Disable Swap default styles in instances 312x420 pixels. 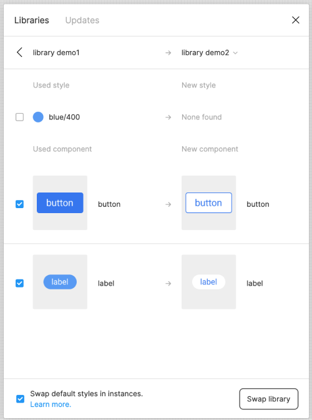20,399
